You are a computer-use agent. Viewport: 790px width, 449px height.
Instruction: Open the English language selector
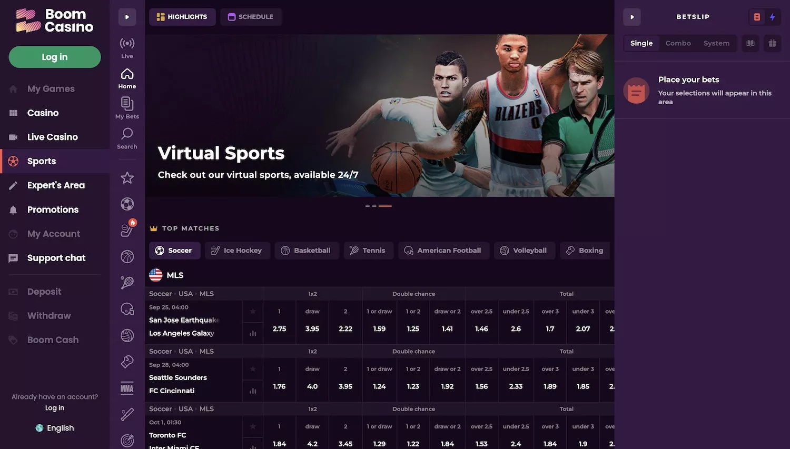[55, 428]
